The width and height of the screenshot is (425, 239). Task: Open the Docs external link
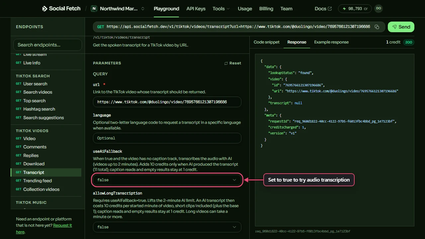[x=323, y=9]
